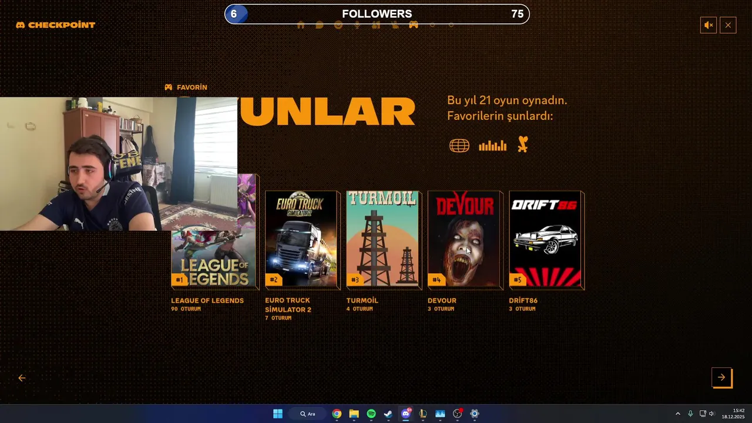Click the wumpus figure badge under favorites text
Screen dimensions: 752x423
pos(523,145)
